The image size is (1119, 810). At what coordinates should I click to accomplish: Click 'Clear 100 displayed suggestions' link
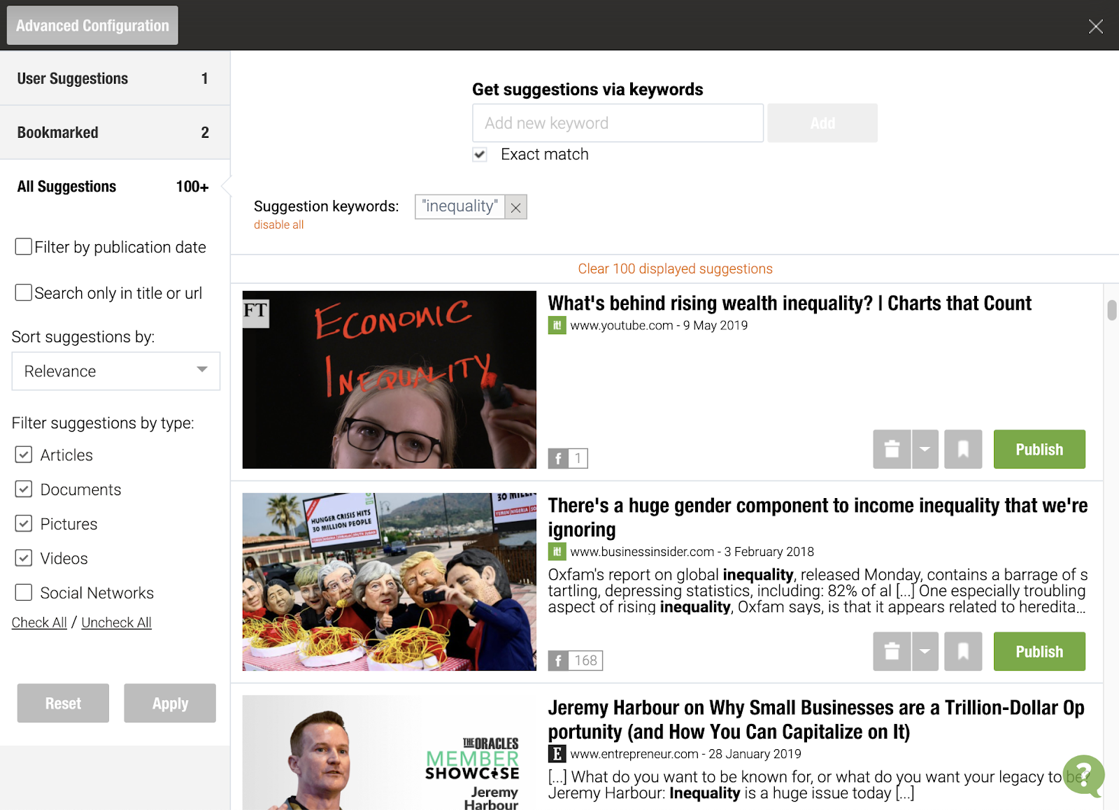675,269
